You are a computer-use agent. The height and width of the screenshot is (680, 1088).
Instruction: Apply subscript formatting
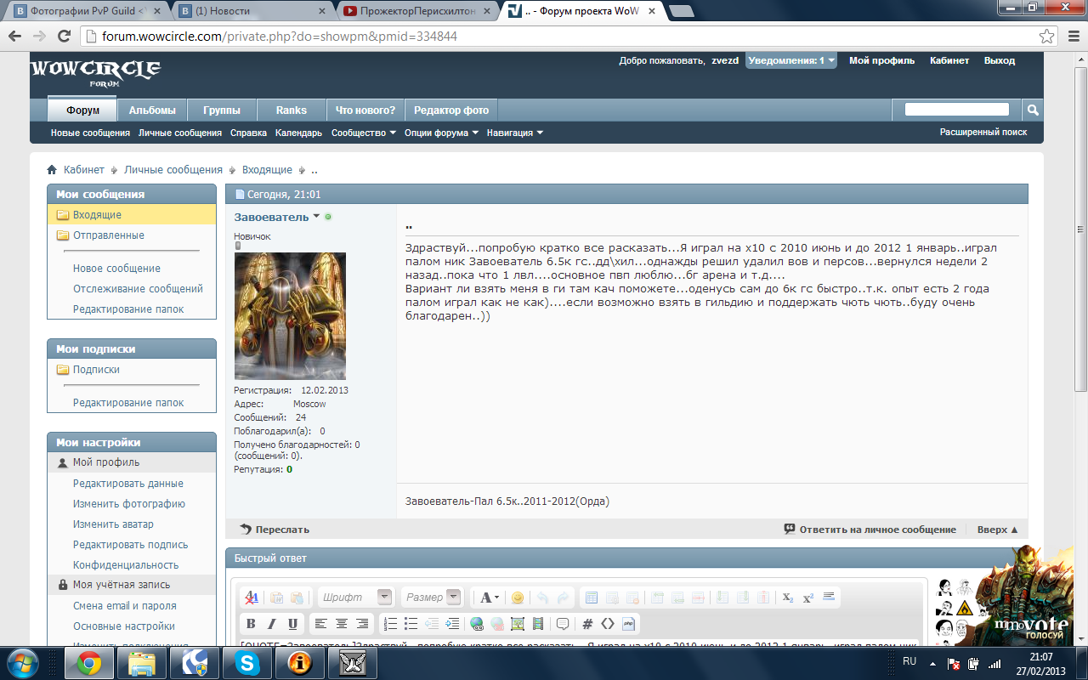[x=788, y=598]
